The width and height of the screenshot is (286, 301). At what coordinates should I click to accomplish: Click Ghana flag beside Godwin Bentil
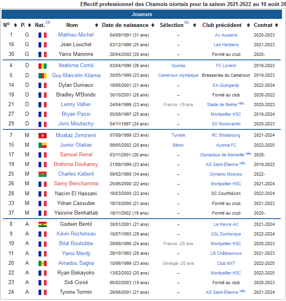tap(43, 224)
